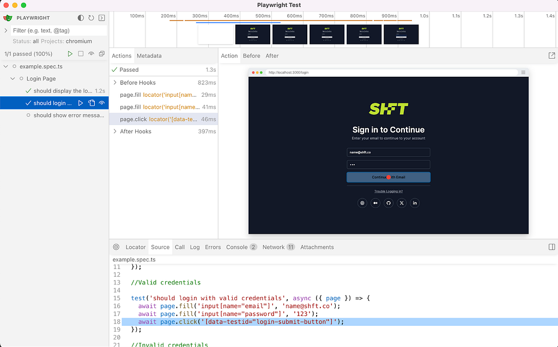Screen dimensions: 558x347
Task: Collapse all tests icon in sidebar
Action: (x=102, y=54)
